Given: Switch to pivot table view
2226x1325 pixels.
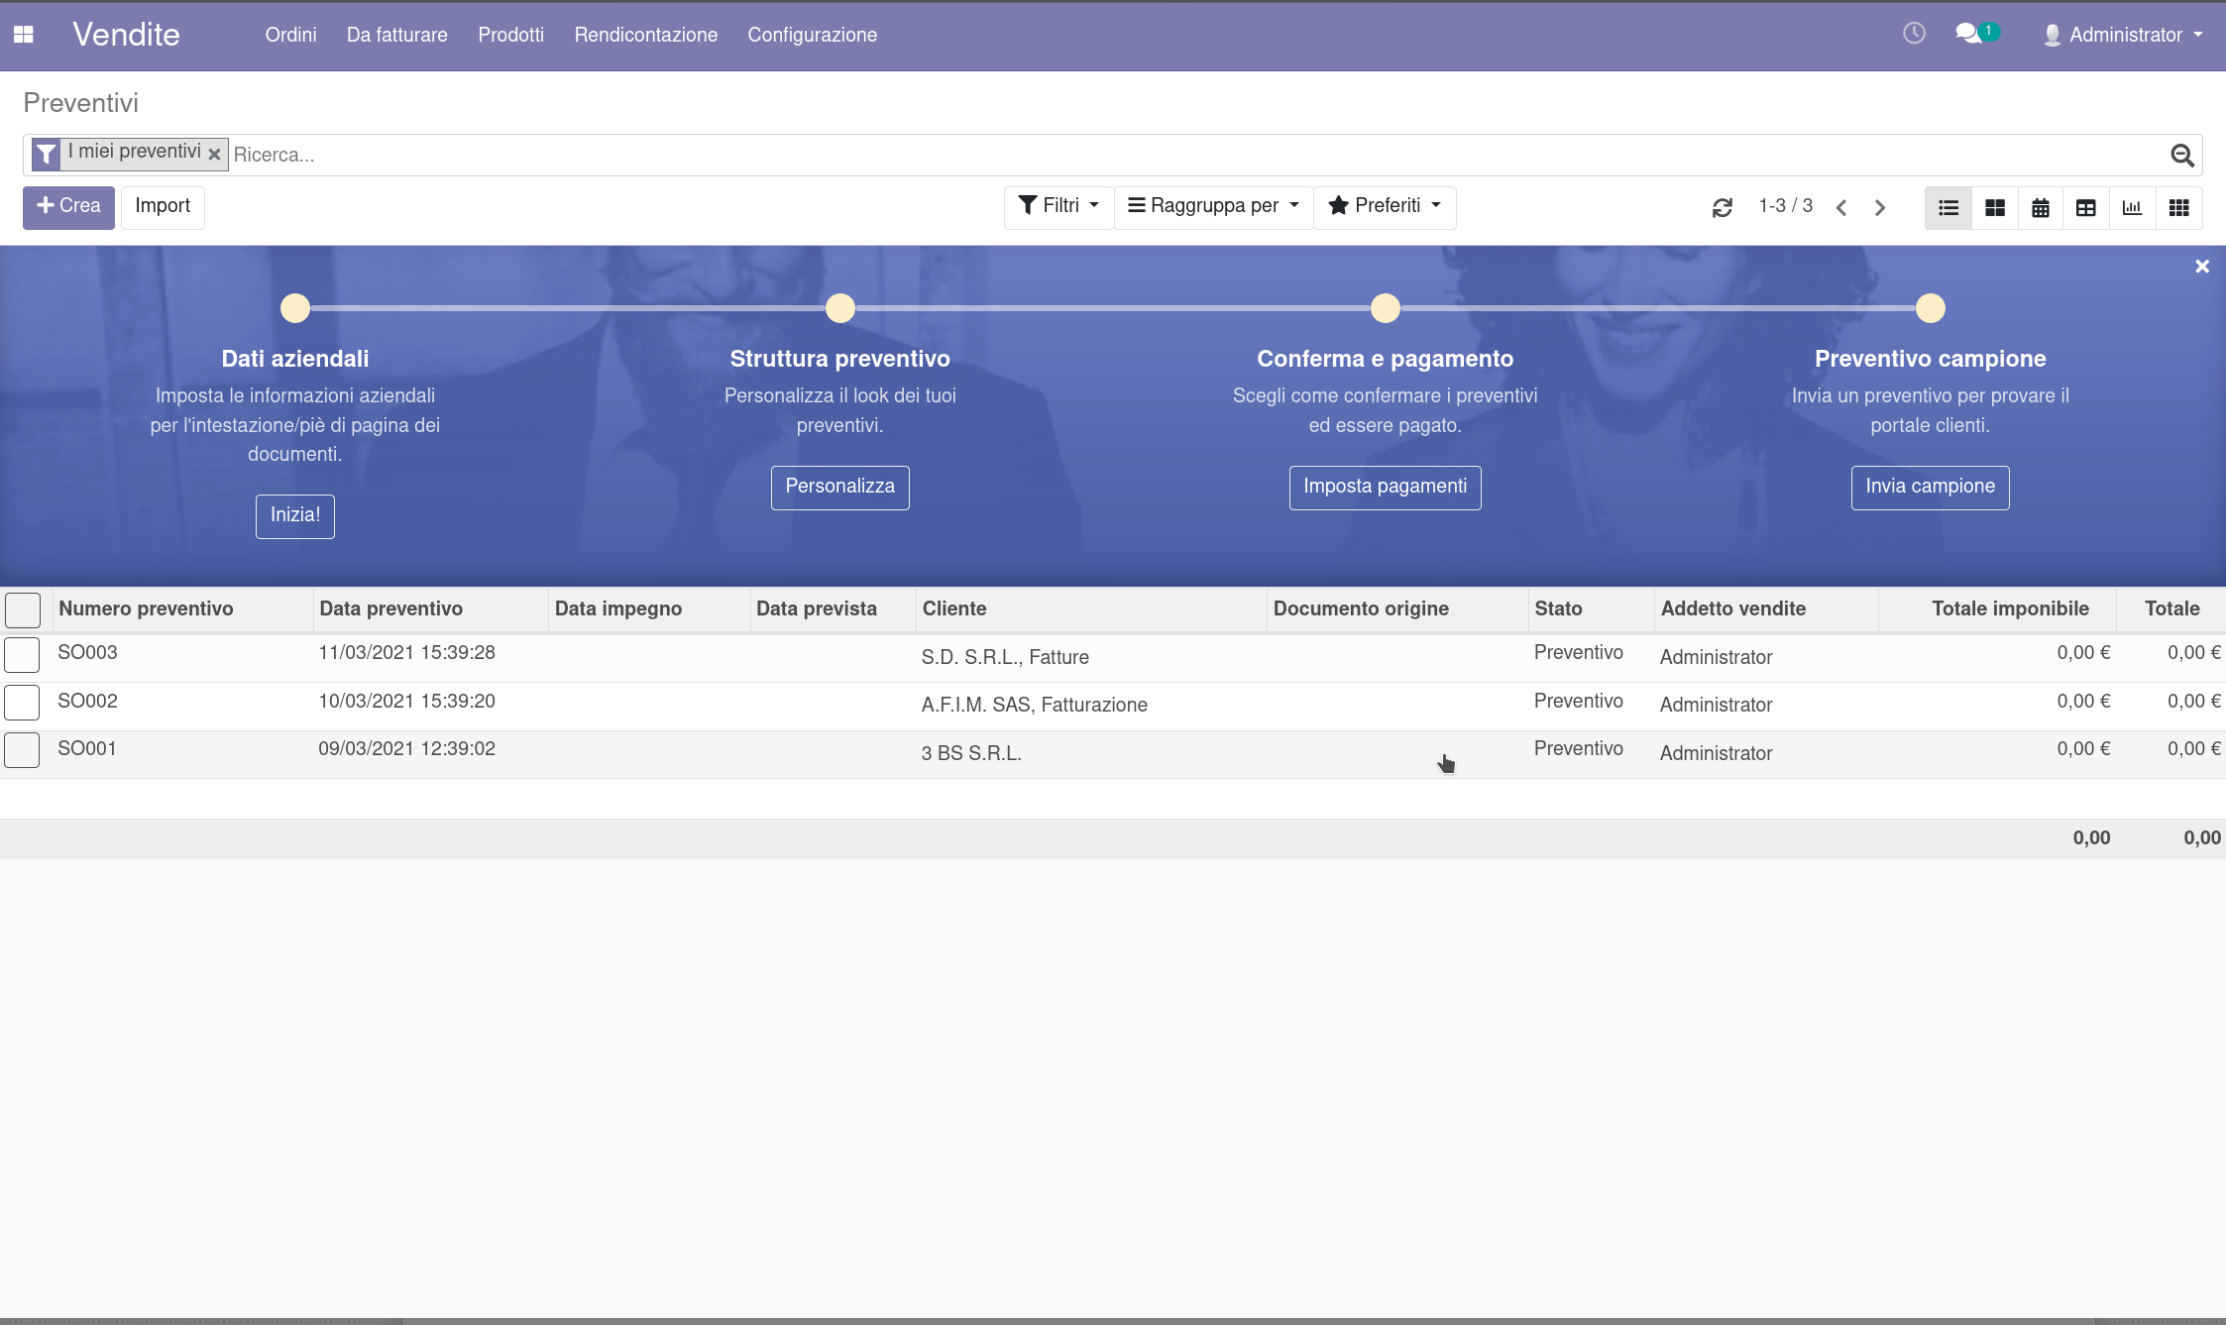Looking at the screenshot, I should pyautogui.click(x=2086, y=207).
